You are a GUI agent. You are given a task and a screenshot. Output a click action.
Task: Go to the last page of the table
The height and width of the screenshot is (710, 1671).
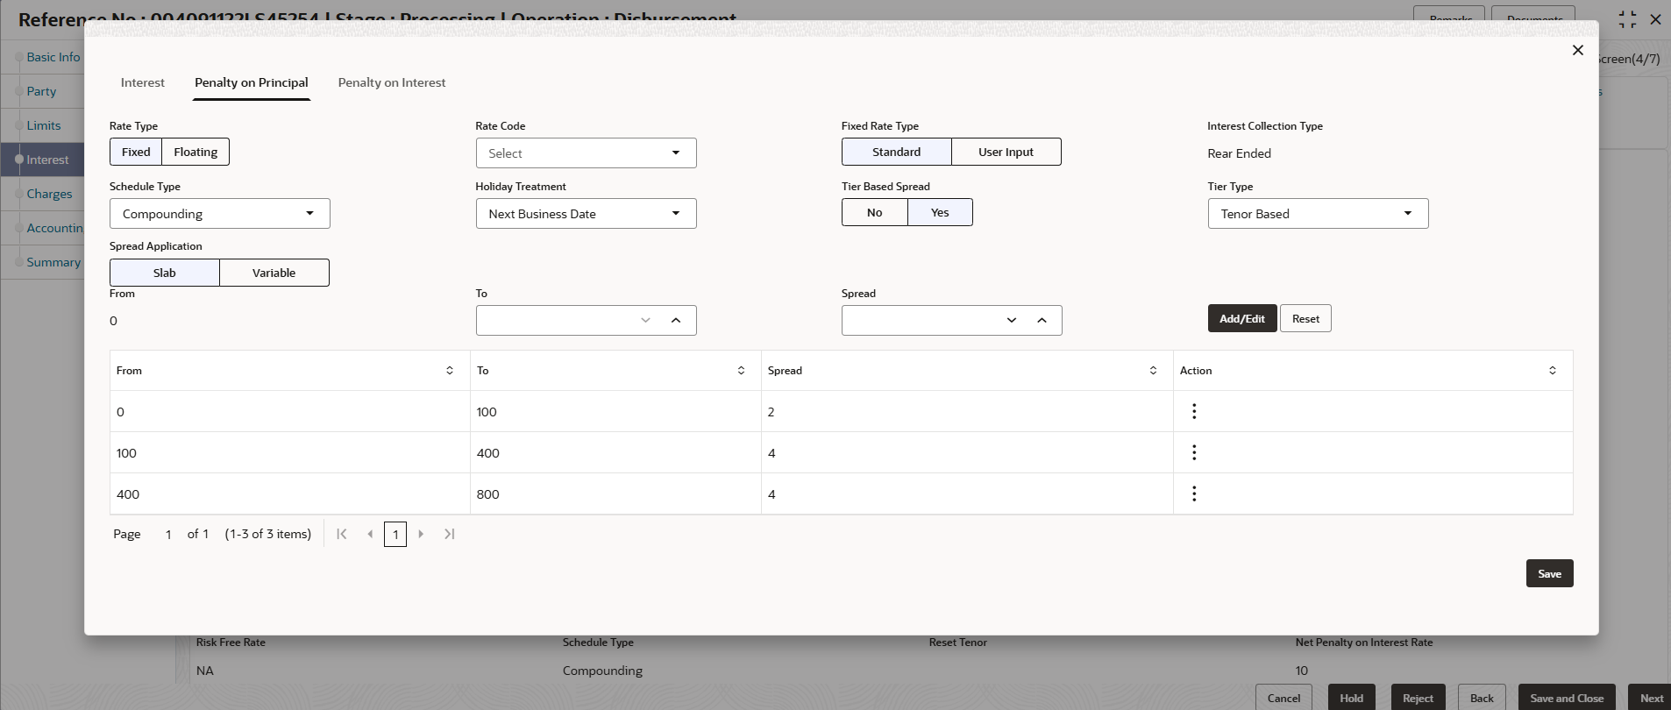[450, 534]
